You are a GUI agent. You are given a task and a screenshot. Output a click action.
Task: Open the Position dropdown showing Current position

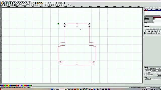156,72
